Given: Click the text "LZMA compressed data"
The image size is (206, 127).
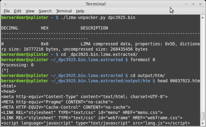Looking at the screenshot, I should (x=105, y=44).
